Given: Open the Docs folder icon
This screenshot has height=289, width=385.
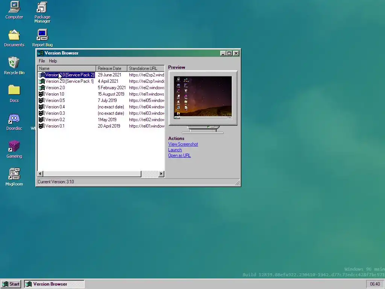Looking at the screenshot, I should (14, 94).
